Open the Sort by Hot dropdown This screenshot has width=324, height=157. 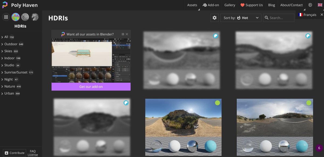(x=241, y=18)
